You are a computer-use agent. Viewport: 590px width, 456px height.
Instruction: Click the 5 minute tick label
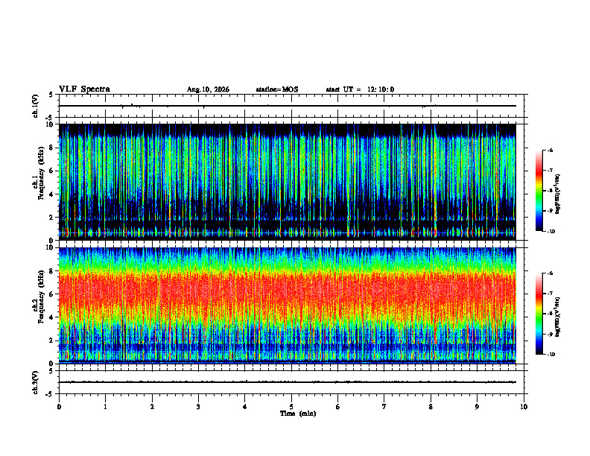(x=291, y=407)
